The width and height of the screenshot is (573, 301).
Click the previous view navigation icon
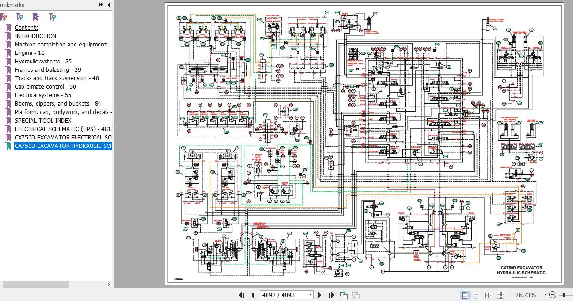pyautogui.click(x=344, y=295)
